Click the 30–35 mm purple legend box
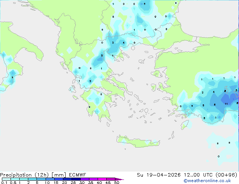The height and width of the screenshot is (184, 239). pos(84,179)
